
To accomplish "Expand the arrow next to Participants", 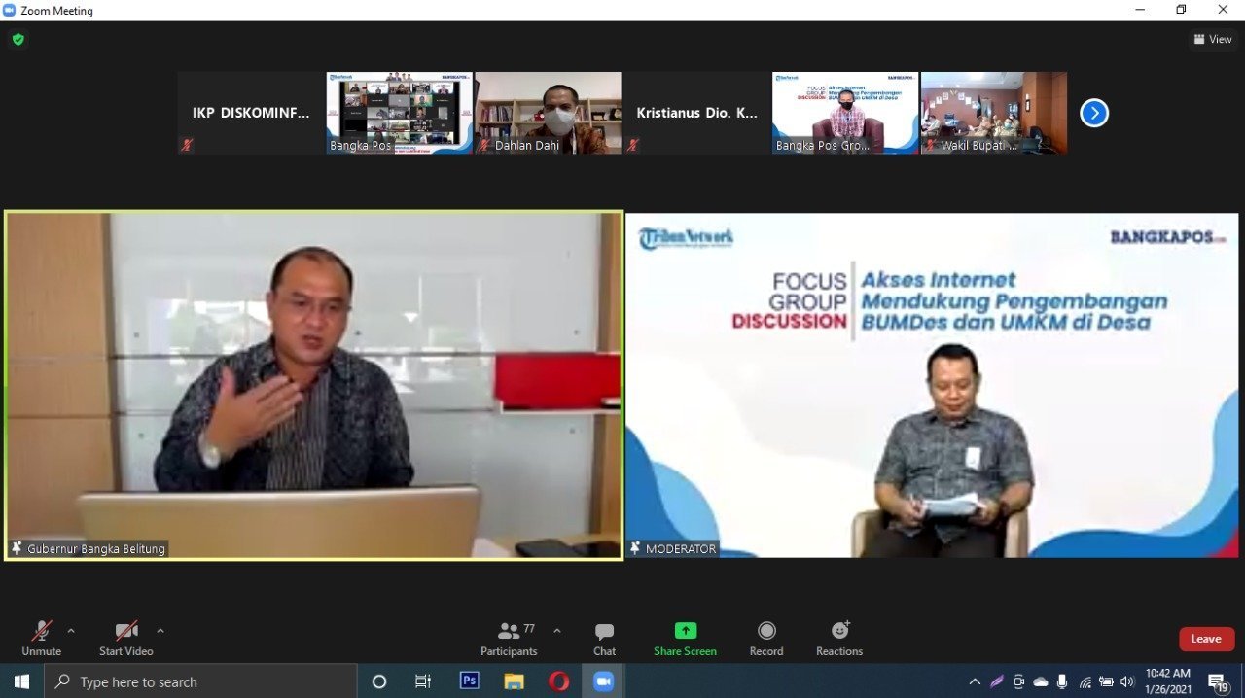I will (x=557, y=631).
